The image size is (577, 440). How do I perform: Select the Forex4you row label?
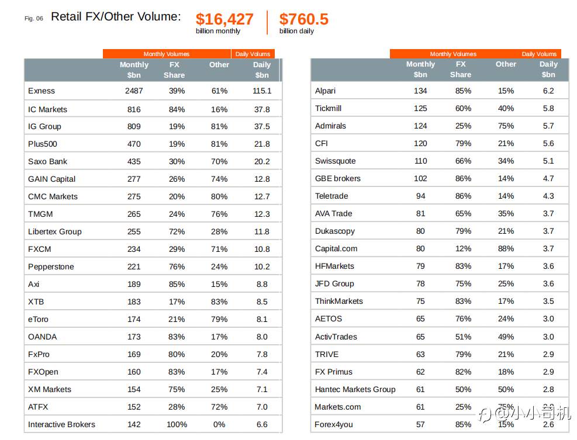click(x=333, y=425)
